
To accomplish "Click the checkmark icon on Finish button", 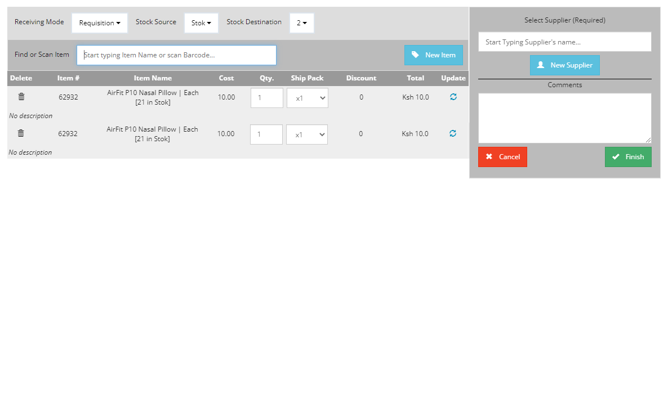I will 614,156.
